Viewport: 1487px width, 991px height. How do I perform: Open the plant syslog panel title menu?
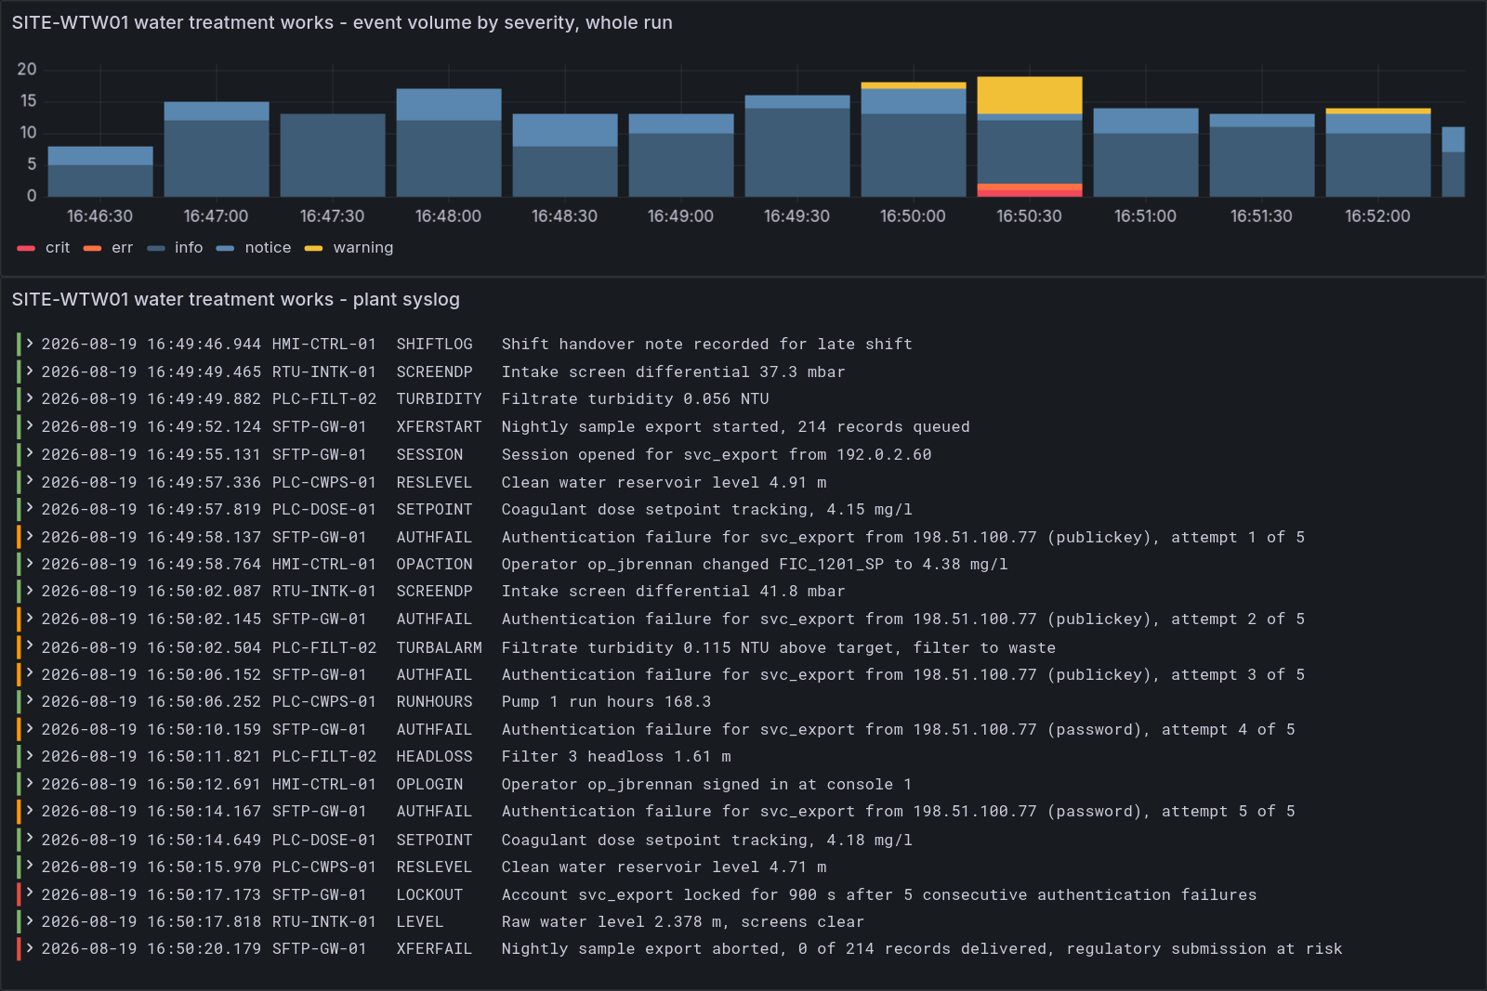point(236,299)
